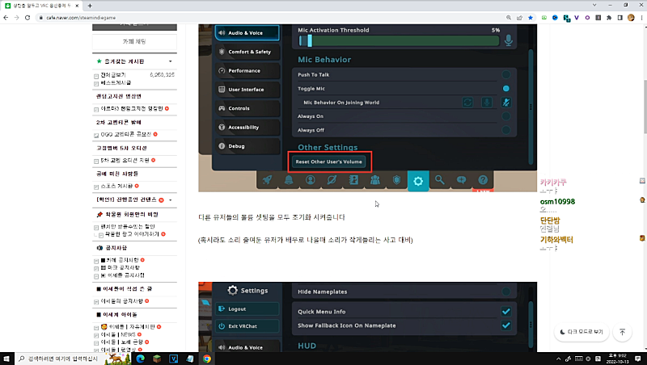
Task: Show hidden system tray icons
Action: point(558,359)
